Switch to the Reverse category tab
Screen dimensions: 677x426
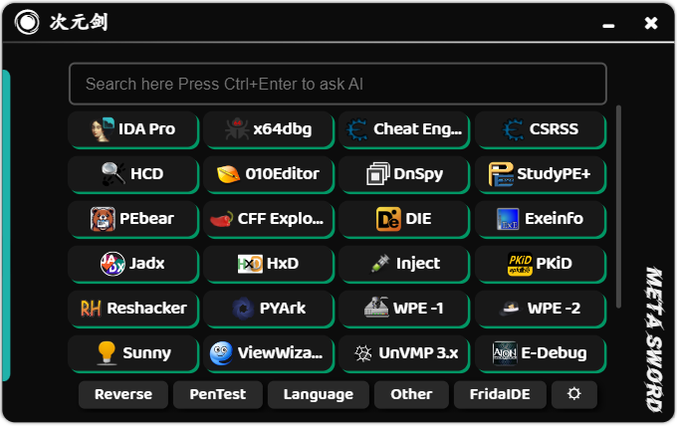tap(123, 394)
